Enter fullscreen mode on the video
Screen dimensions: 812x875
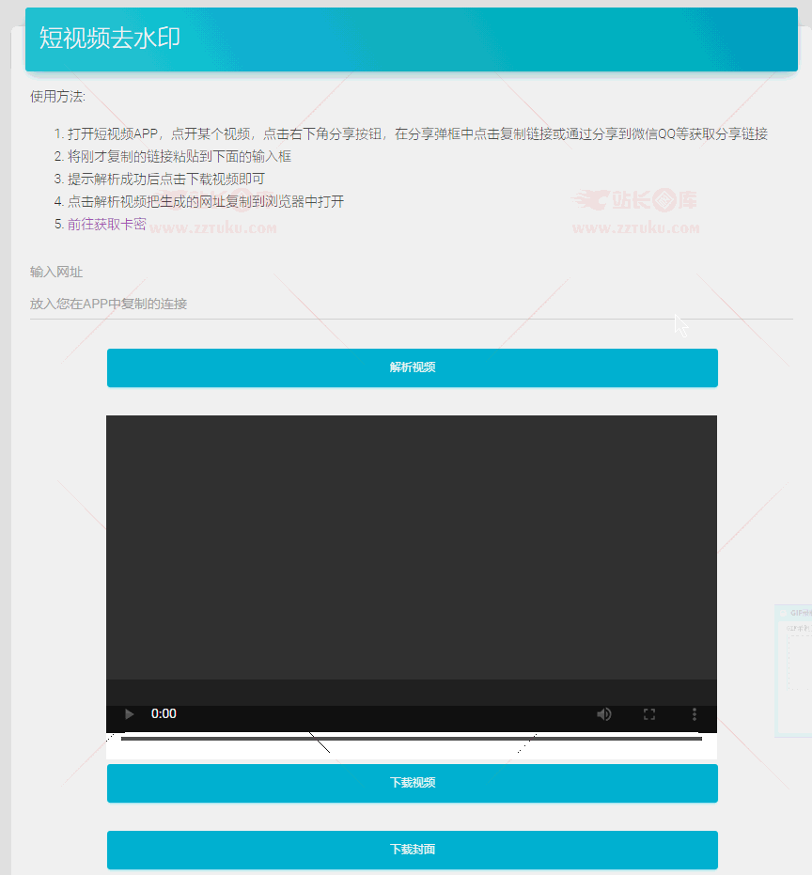pos(649,713)
